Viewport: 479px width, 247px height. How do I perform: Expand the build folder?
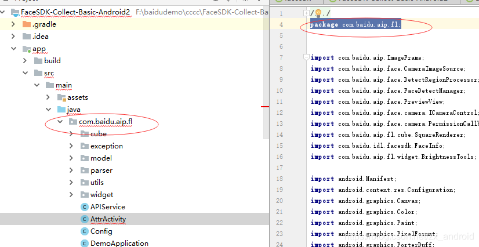[25, 61]
